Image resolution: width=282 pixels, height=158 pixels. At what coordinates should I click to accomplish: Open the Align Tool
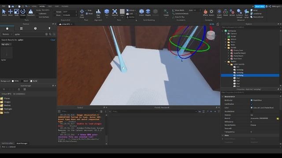click(98, 14)
